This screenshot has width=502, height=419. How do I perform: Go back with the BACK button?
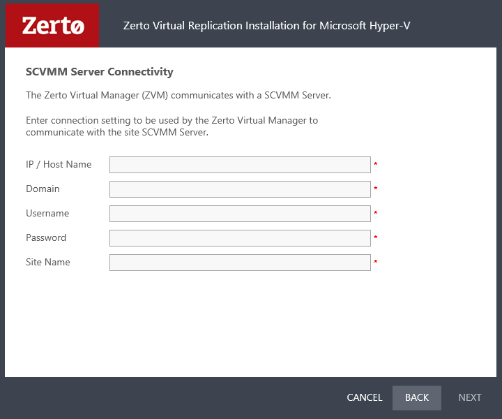point(417,397)
